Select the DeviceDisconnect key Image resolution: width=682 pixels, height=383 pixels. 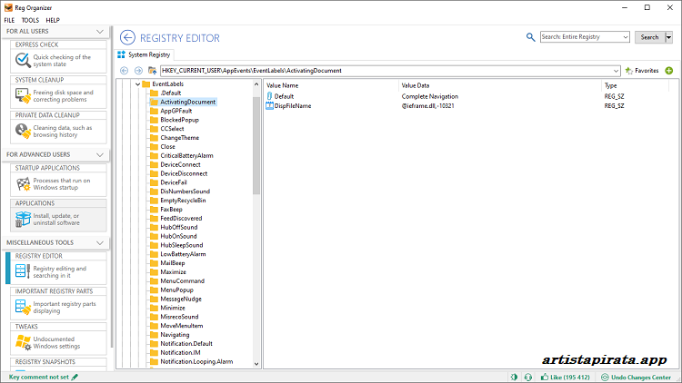point(184,173)
